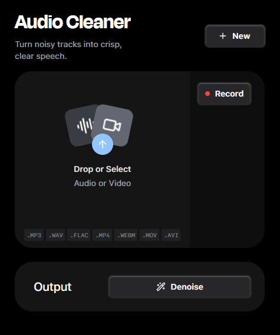Run the Denoise button
Screen dimensions: 280x335
pyautogui.click(x=180, y=287)
